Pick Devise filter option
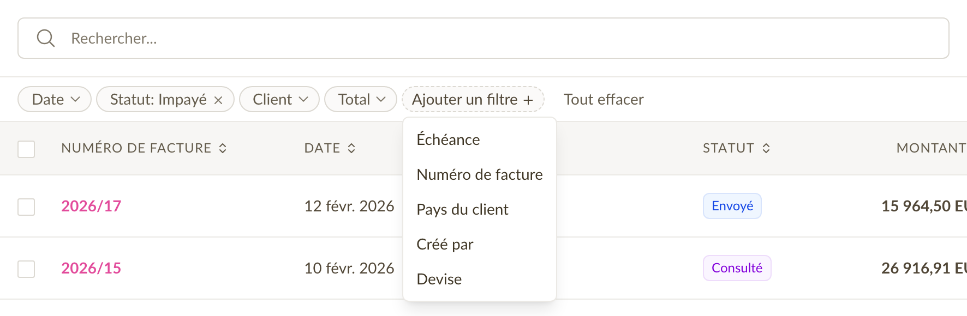The image size is (967, 316). point(480,279)
